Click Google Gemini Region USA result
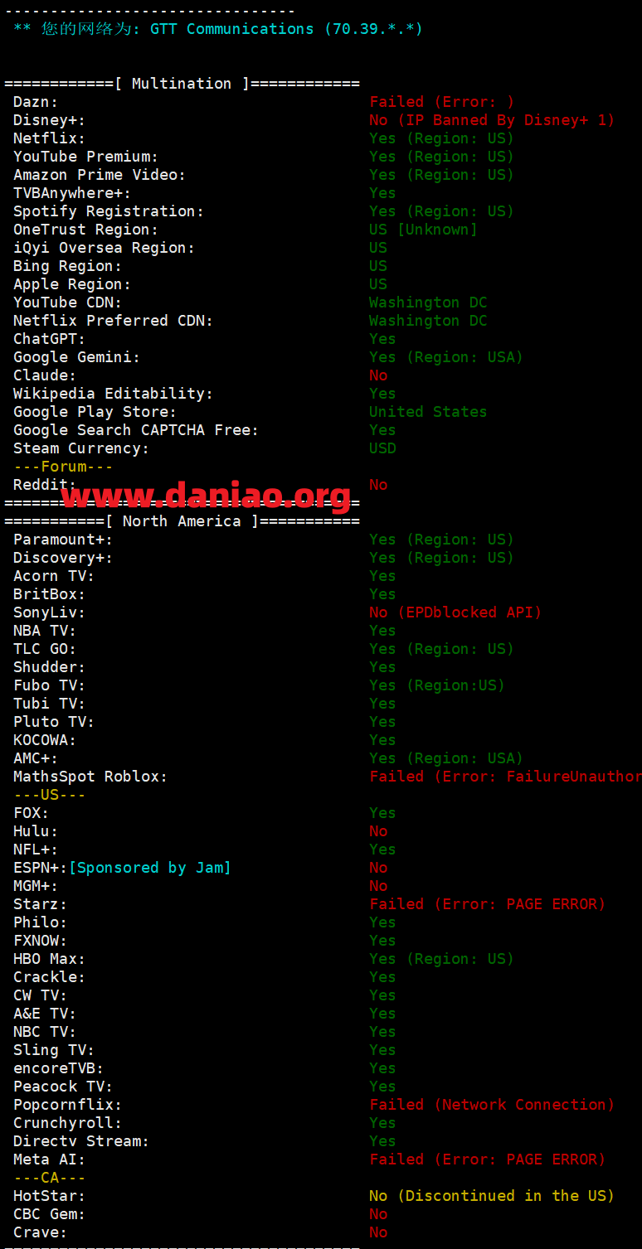This screenshot has width=642, height=1249. [x=446, y=357]
